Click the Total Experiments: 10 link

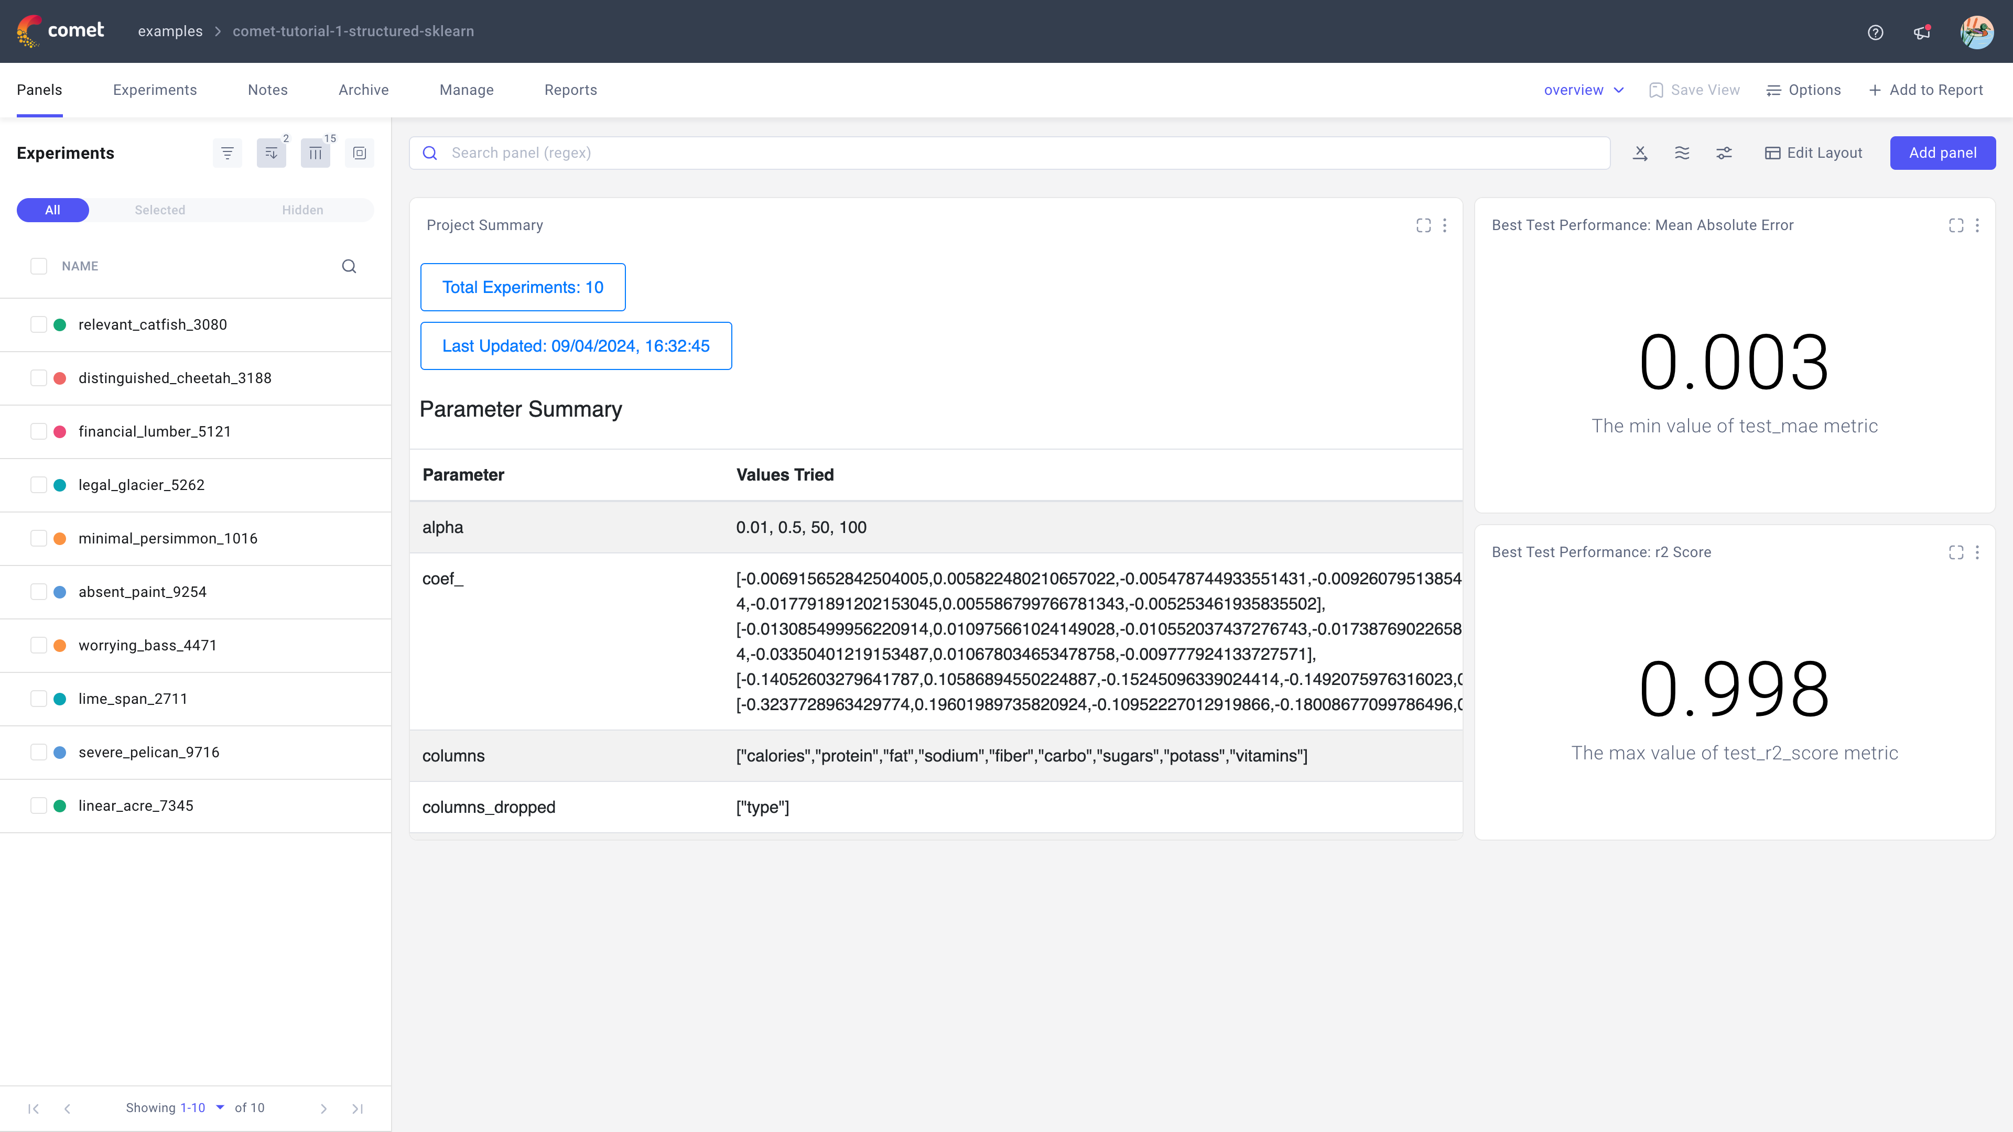(523, 287)
